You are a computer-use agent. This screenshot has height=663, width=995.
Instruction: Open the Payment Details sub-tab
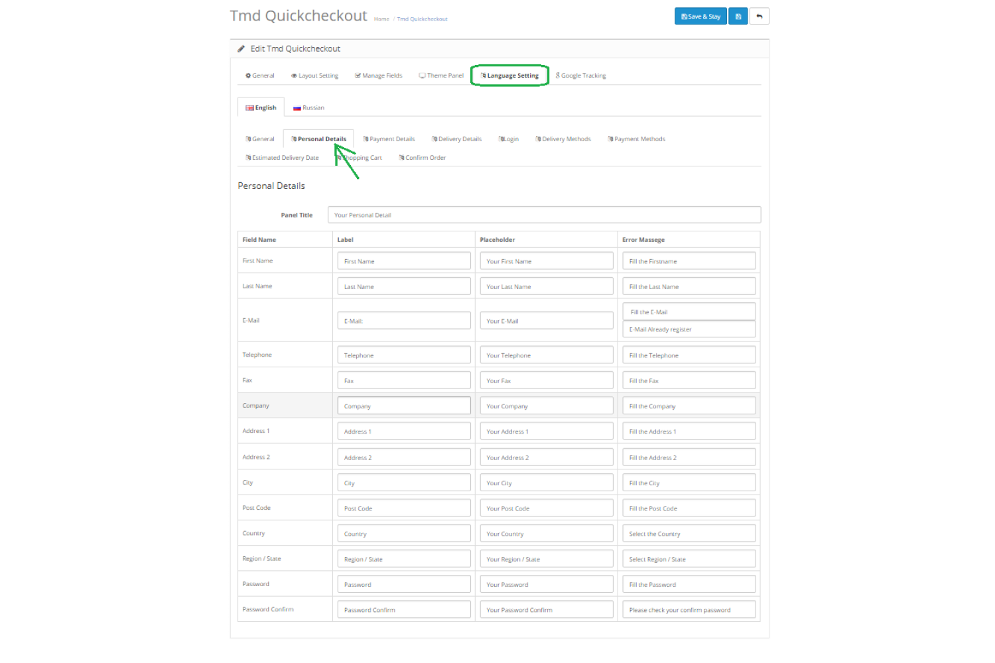(389, 139)
